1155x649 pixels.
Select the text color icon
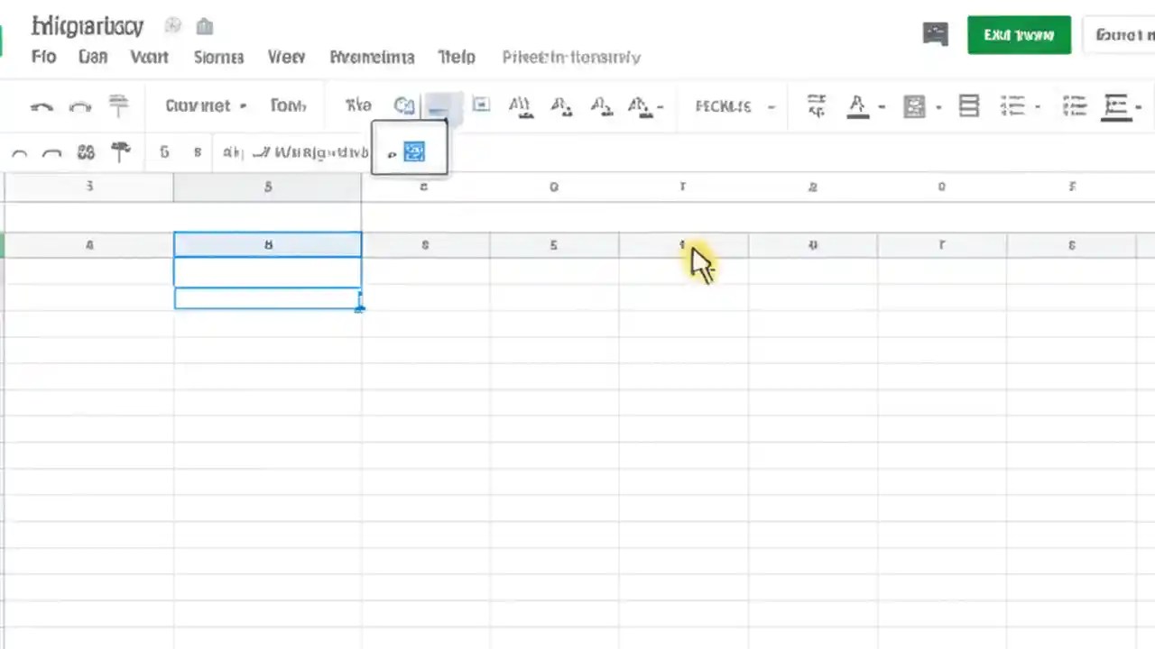click(x=856, y=105)
